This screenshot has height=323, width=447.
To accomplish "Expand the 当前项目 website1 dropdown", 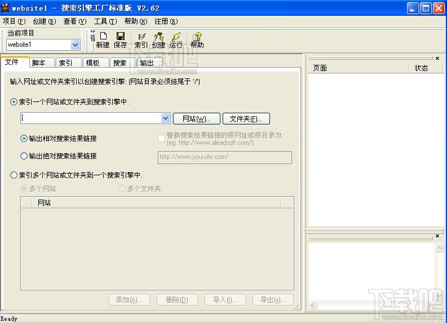I will (x=76, y=45).
